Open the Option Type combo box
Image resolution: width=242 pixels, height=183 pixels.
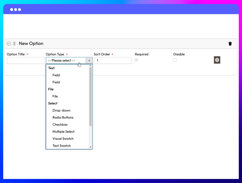(67, 60)
